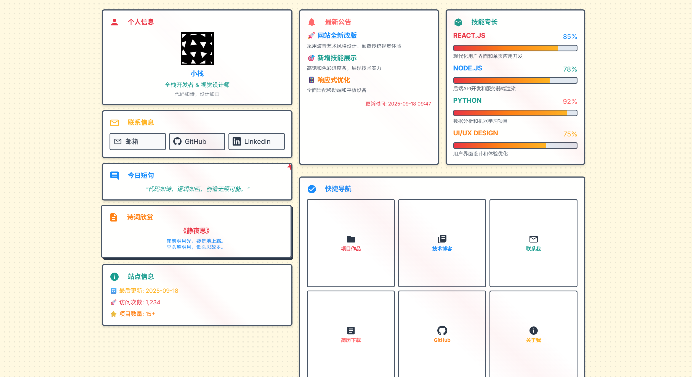Click the Python 92% progress bar
The image size is (692, 377).
(515, 113)
